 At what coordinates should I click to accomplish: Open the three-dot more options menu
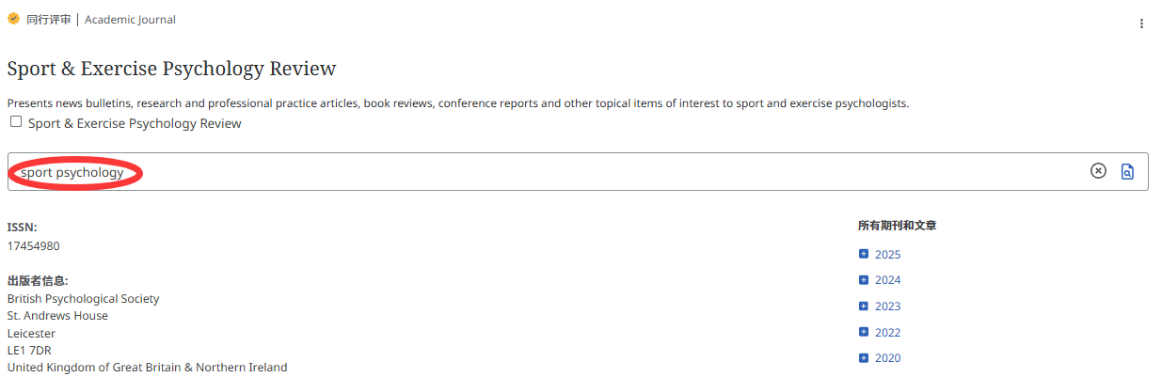click(1141, 24)
